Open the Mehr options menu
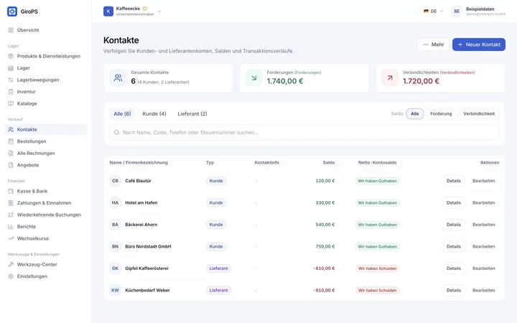Viewport: 517px width, 323px height. coord(433,45)
